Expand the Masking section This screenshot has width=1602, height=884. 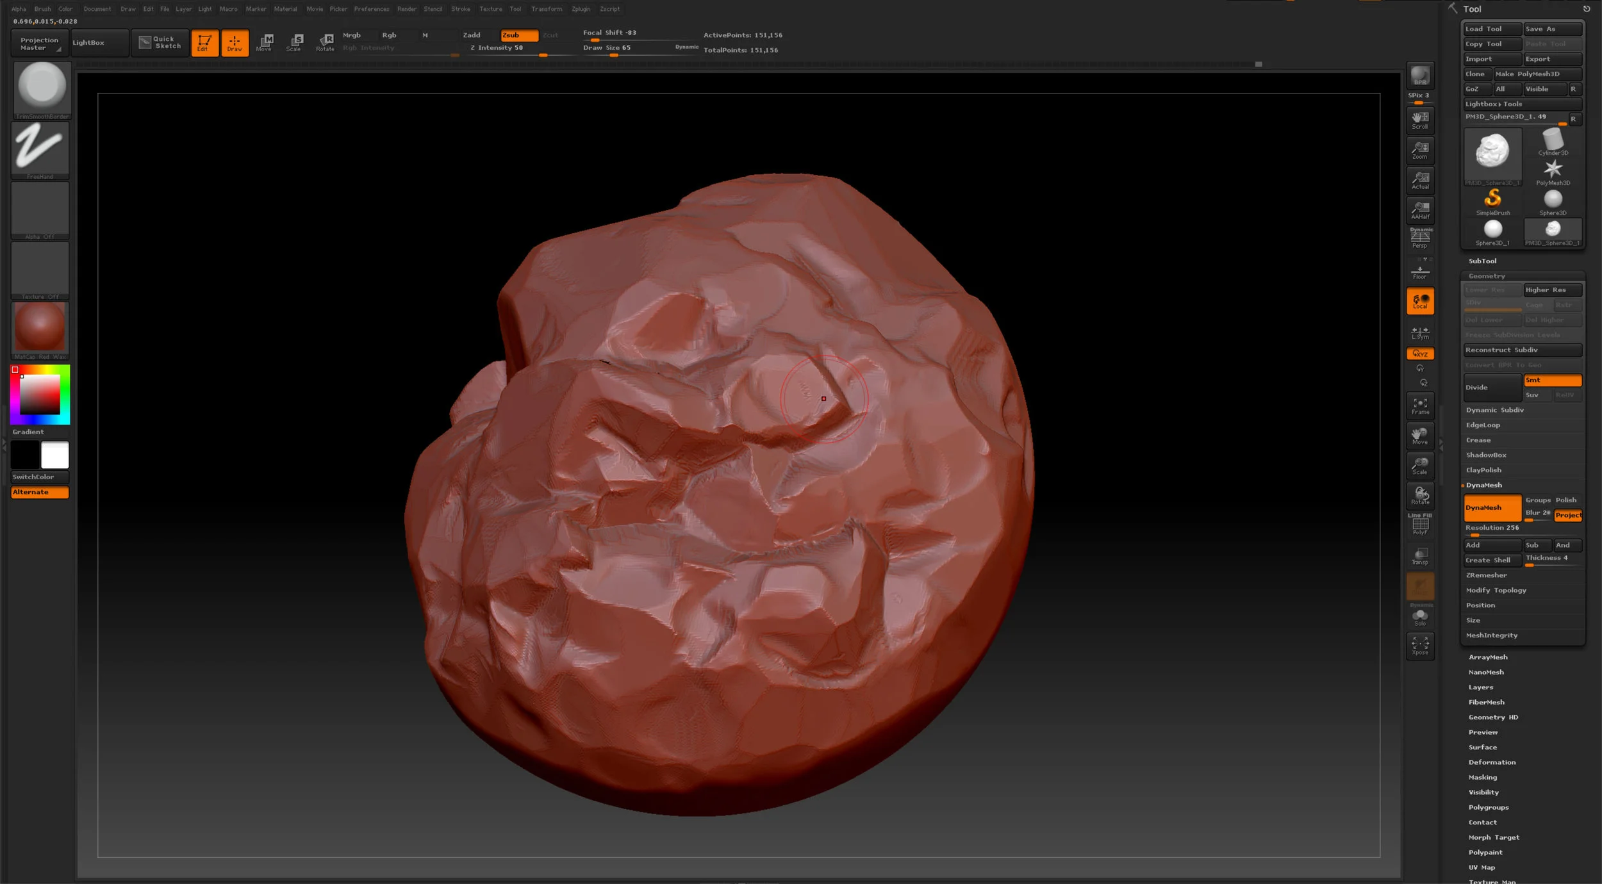tap(1483, 777)
